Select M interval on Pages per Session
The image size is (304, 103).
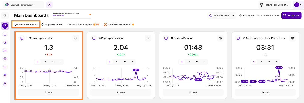pos(125,62)
